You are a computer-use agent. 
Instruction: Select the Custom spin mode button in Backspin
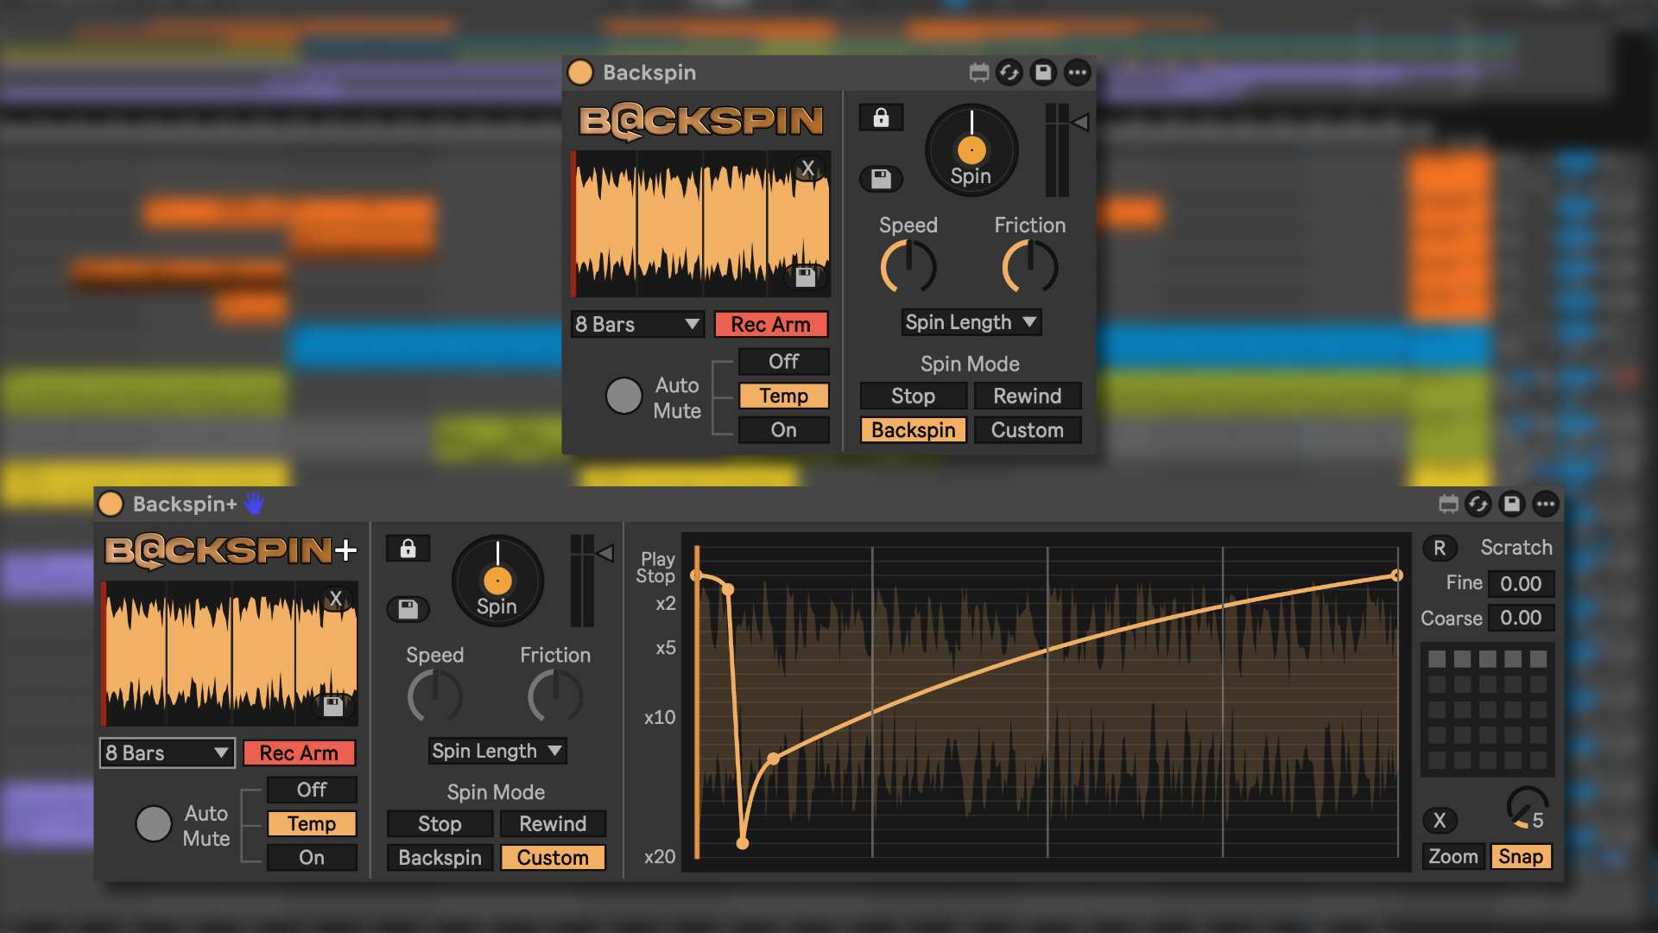point(1028,429)
